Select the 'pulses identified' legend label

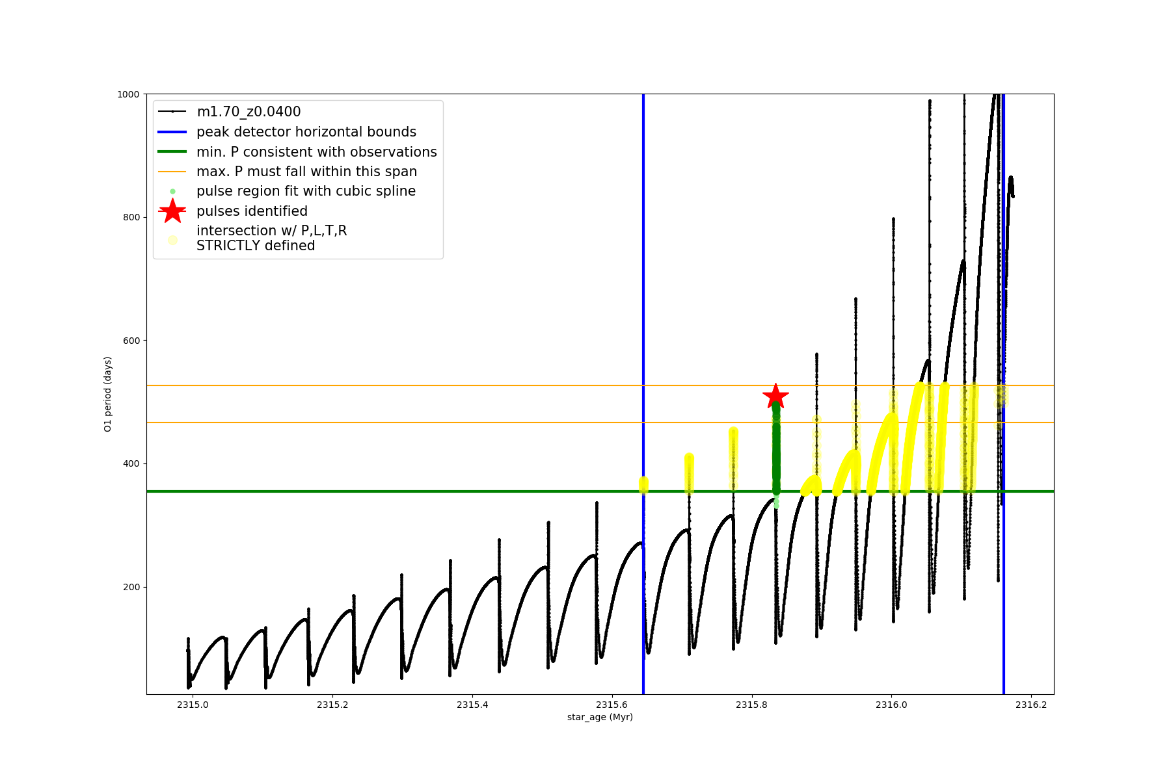pyautogui.click(x=252, y=211)
